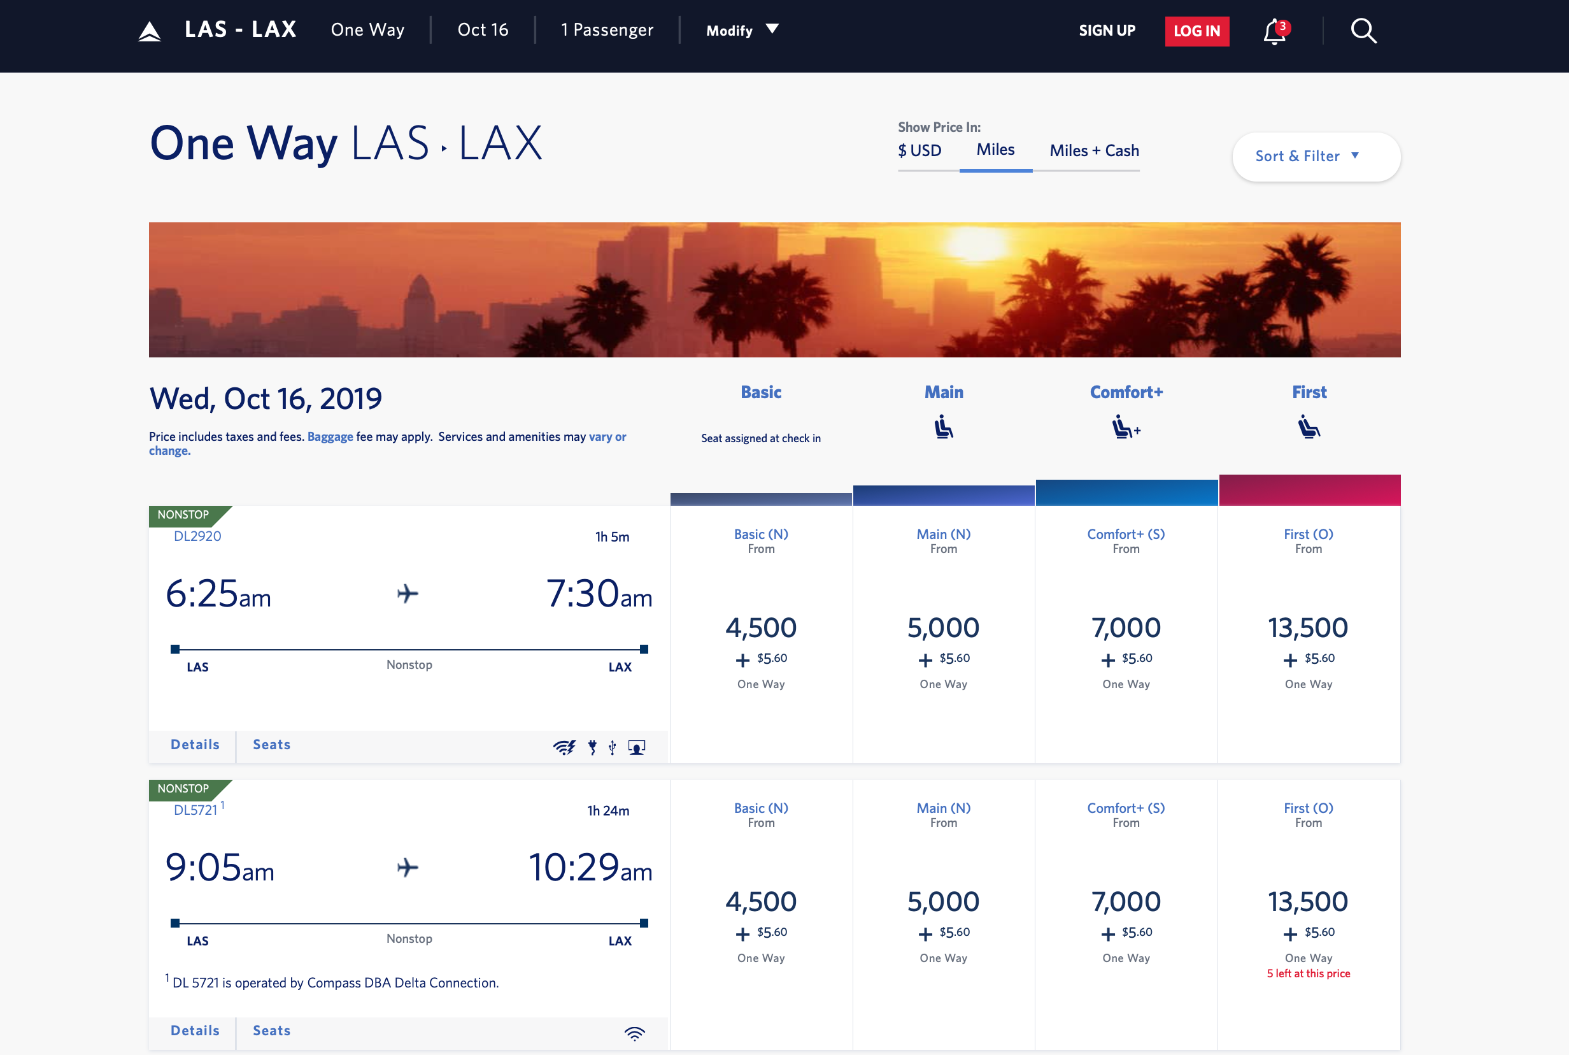Click the Comfort+ seat icon
The width and height of the screenshot is (1569, 1055).
coord(1126,427)
